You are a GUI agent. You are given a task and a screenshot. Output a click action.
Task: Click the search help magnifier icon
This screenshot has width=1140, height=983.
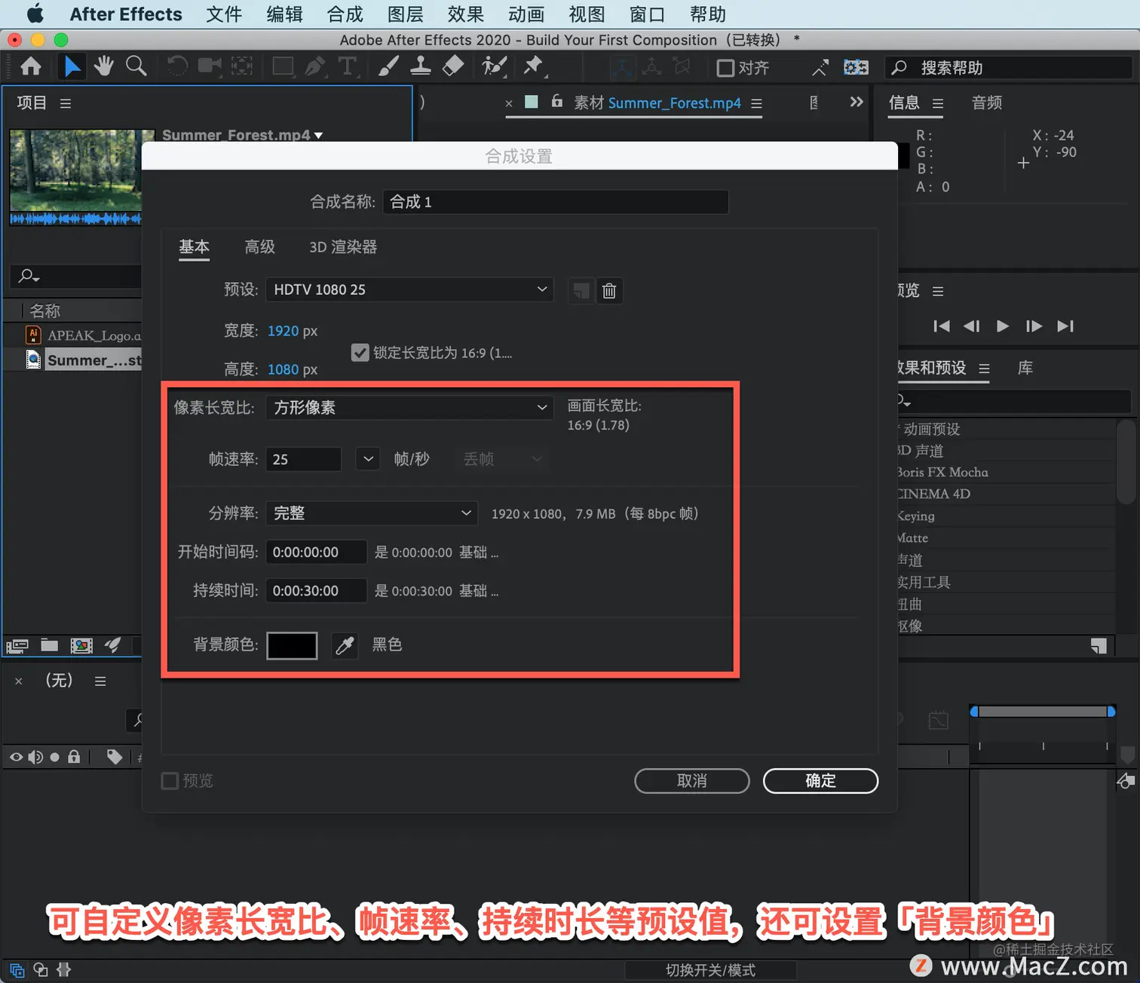point(899,68)
